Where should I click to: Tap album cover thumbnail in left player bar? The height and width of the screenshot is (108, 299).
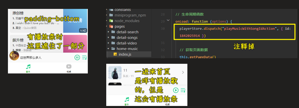(x=14, y=56)
